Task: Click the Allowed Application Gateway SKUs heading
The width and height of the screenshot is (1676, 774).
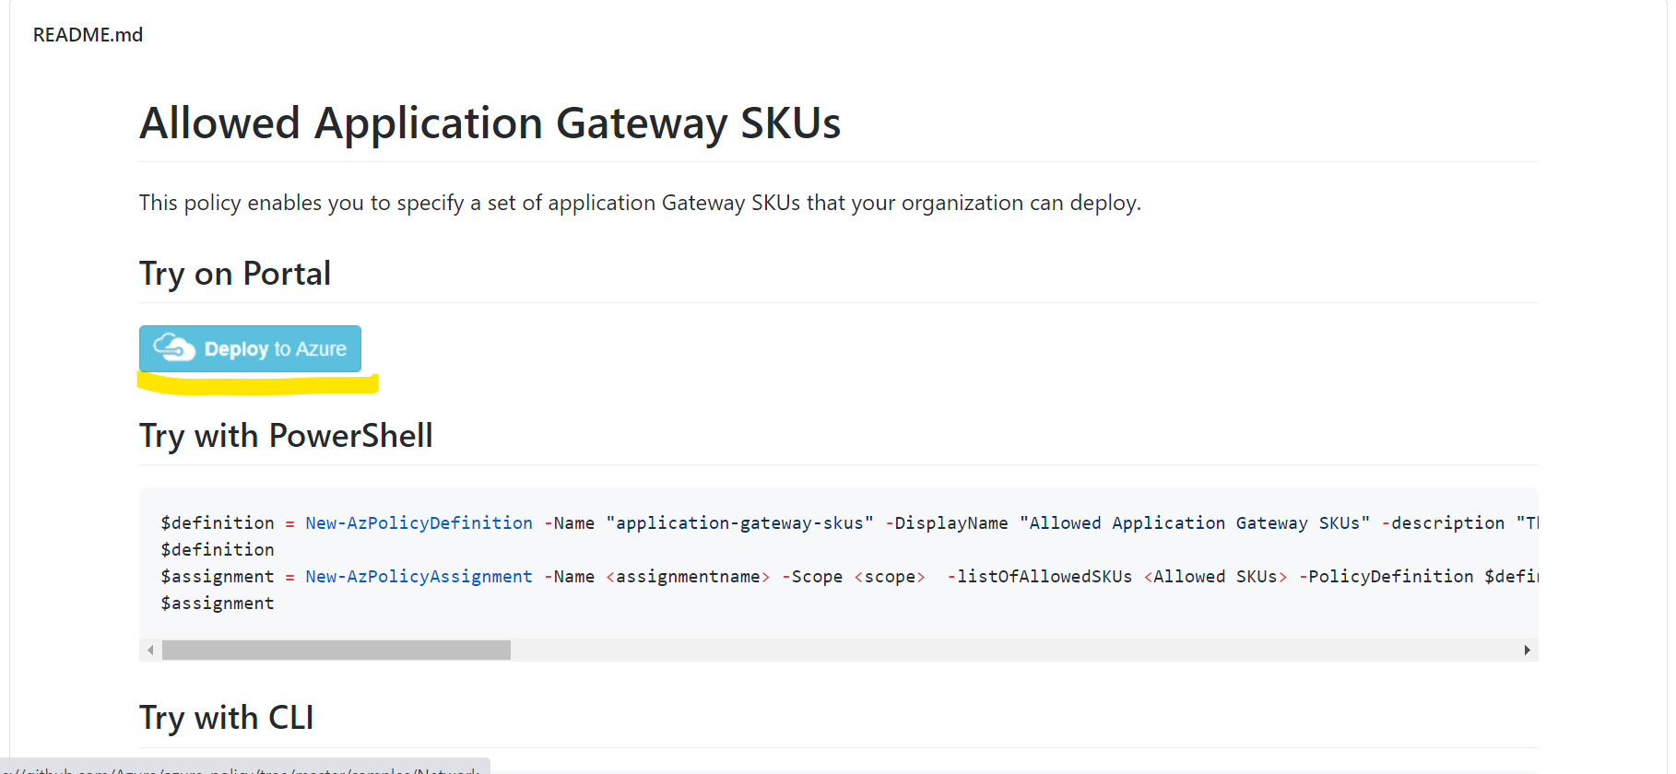Action: point(490,123)
